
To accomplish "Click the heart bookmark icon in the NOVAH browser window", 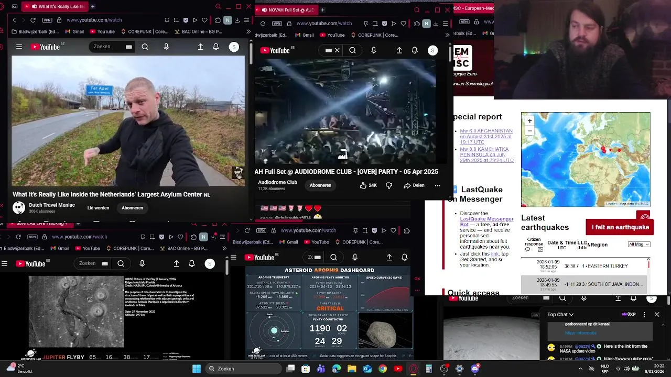I will (403, 24).
